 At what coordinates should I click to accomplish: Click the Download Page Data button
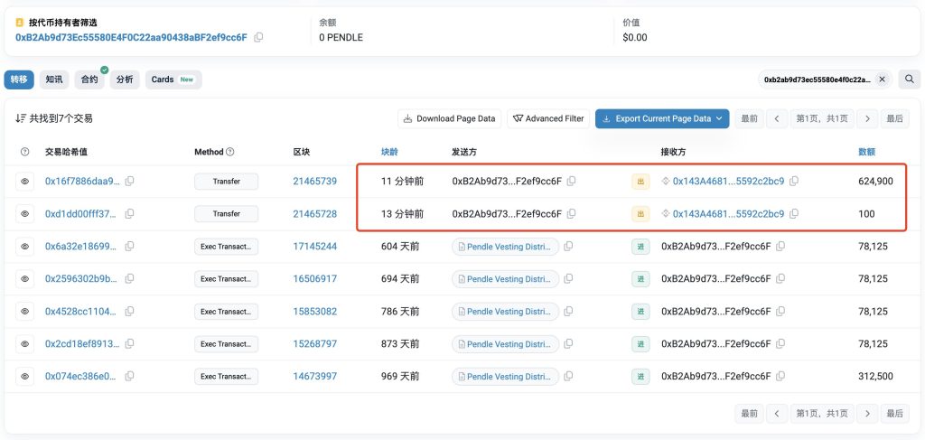point(449,118)
